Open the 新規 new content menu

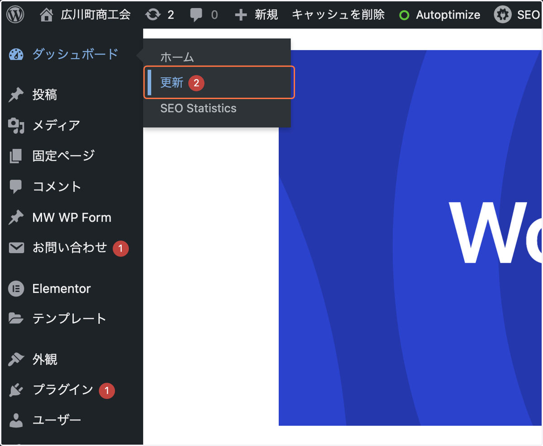click(266, 15)
